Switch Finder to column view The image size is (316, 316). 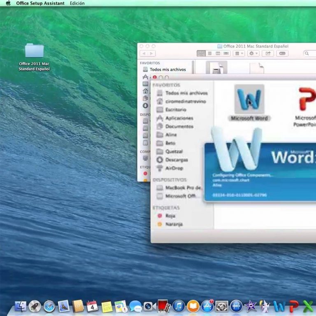point(218,53)
